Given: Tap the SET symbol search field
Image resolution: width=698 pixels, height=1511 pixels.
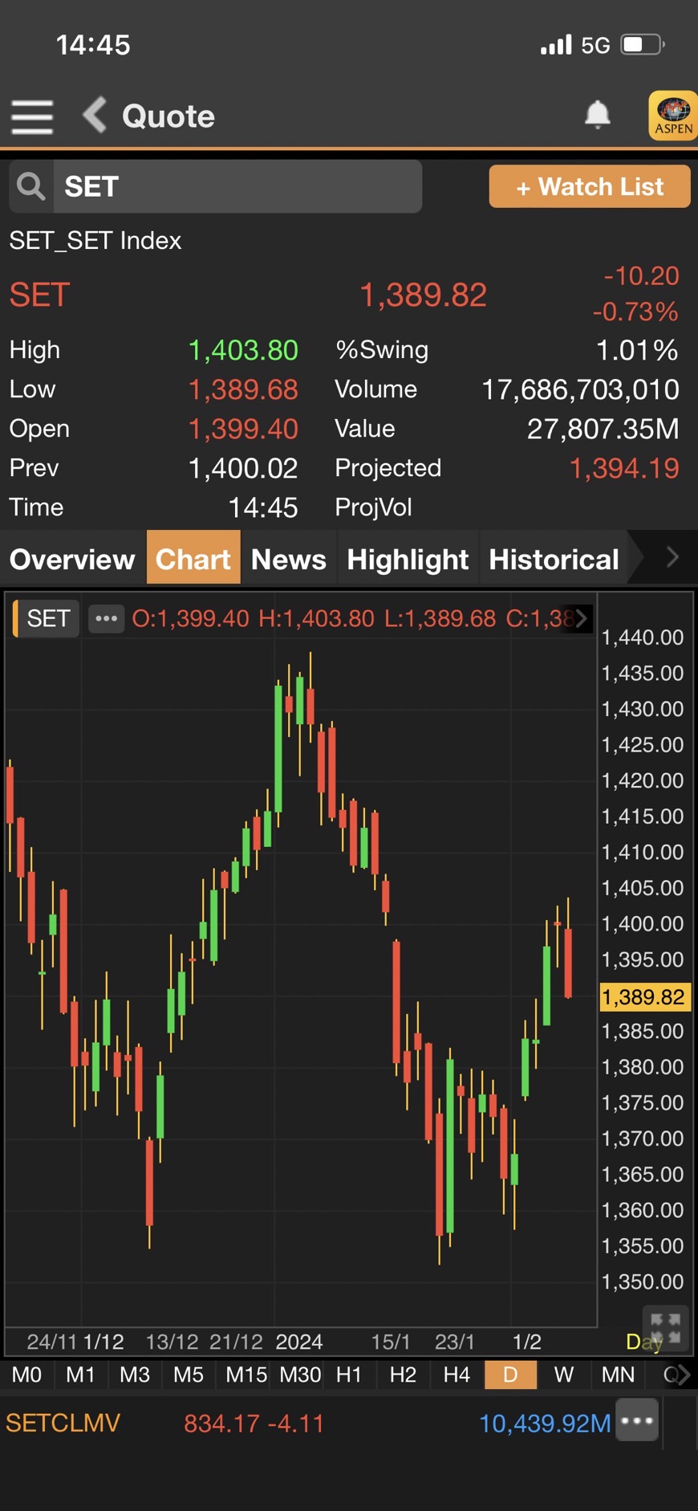Looking at the screenshot, I should [x=237, y=186].
